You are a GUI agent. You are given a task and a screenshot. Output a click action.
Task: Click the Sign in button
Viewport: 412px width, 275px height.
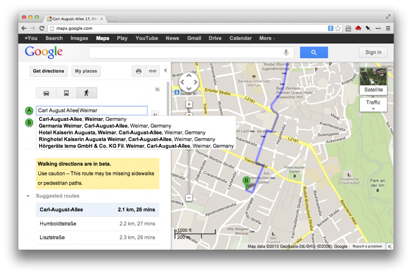[373, 52]
